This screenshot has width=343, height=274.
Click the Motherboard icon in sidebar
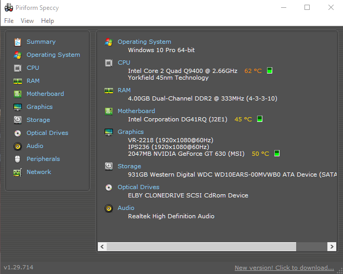[x=18, y=94]
